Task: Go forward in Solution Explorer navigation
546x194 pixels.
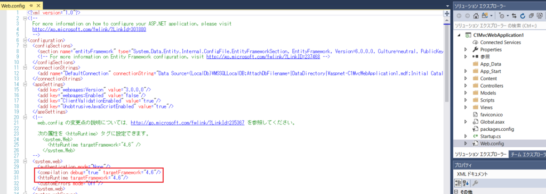Action: (x=467, y=15)
